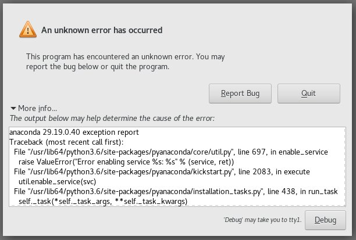The image size is (356, 240).
Task: Click the 'self._task(*self._task_args' line
Action: click(x=103, y=202)
